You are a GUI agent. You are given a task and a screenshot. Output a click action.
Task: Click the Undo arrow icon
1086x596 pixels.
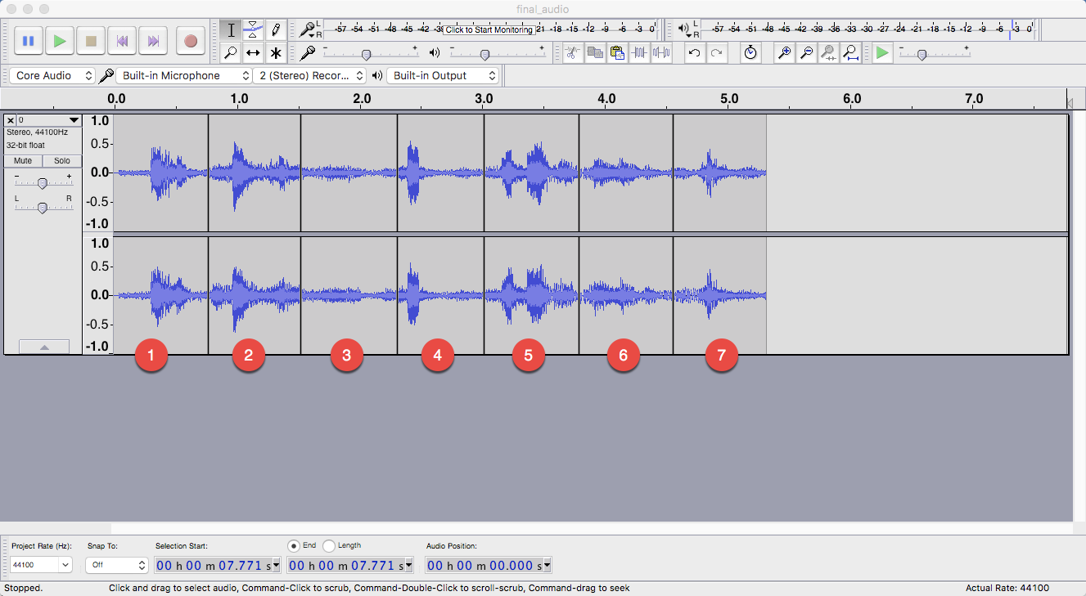click(694, 53)
